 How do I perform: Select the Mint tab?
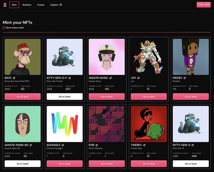[x=14, y=5]
